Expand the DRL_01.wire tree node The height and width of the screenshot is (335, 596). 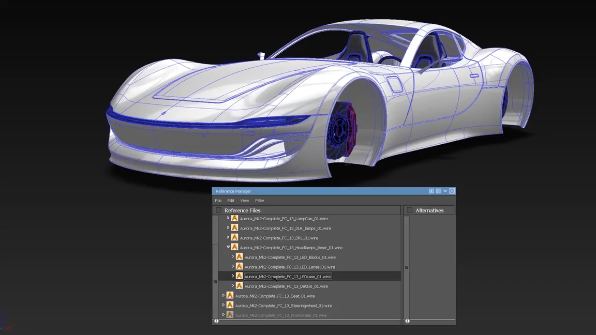pyautogui.click(x=228, y=237)
